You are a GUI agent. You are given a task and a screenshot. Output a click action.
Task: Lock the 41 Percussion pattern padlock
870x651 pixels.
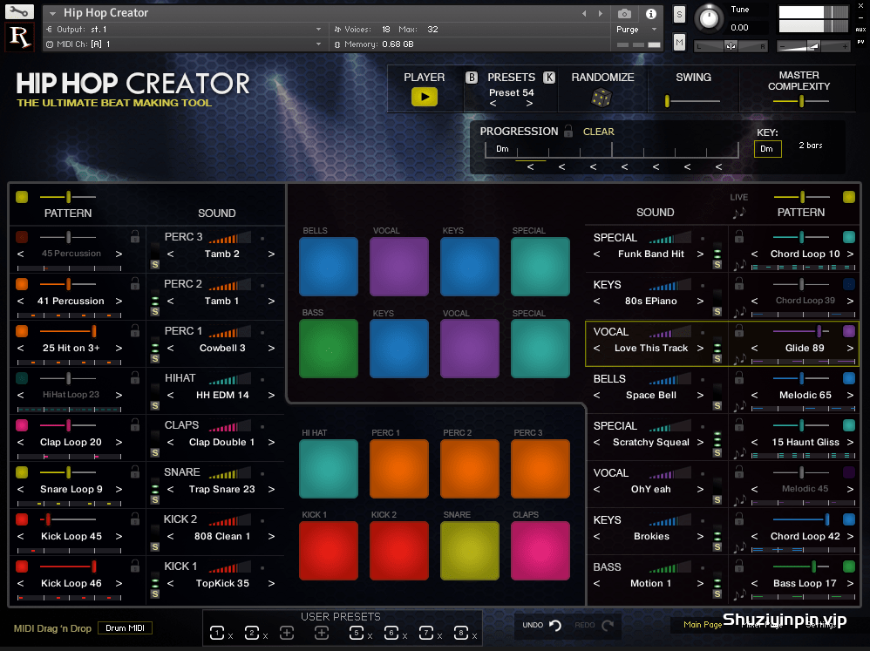135,284
